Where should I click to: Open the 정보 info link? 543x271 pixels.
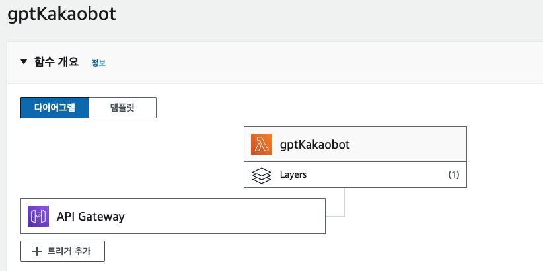tap(98, 63)
